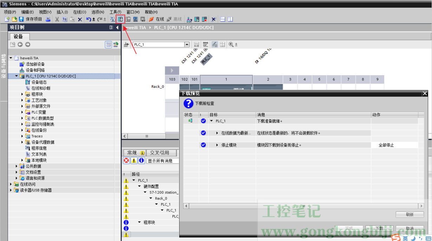This screenshot has height=241, width=432.
Task: Select 设备组态 in the project tree
Action: coord(39,82)
